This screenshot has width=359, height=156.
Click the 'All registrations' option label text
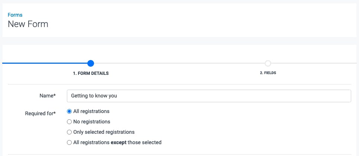[x=91, y=111]
